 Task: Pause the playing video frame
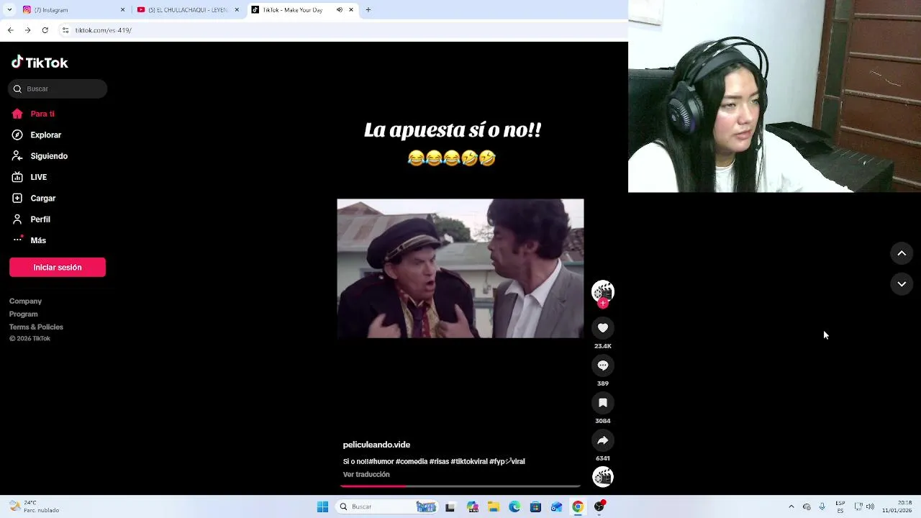coord(460,268)
